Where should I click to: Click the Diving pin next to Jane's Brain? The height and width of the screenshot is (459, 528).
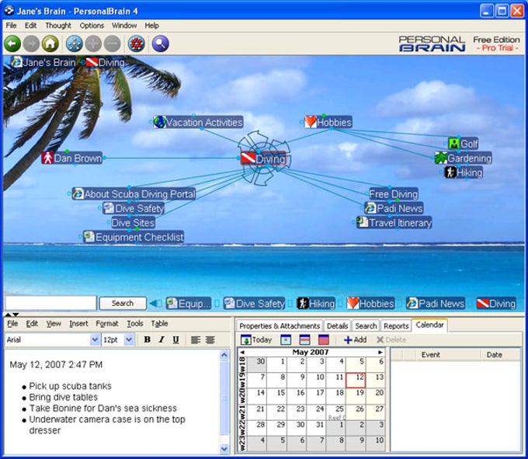106,63
